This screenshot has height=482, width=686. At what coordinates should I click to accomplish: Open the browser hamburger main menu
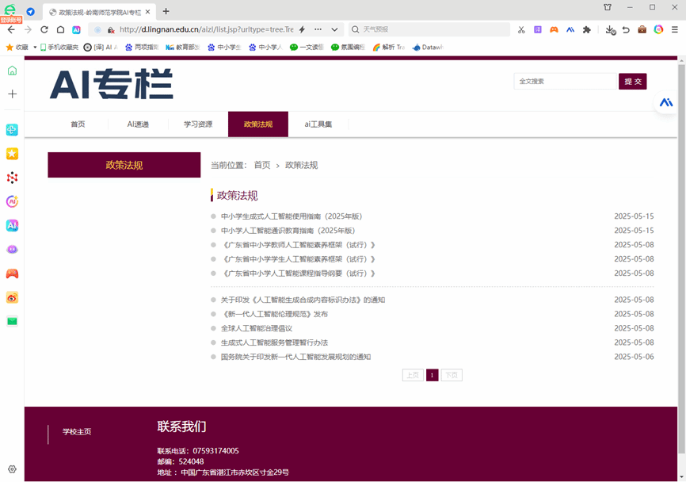click(675, 29)
